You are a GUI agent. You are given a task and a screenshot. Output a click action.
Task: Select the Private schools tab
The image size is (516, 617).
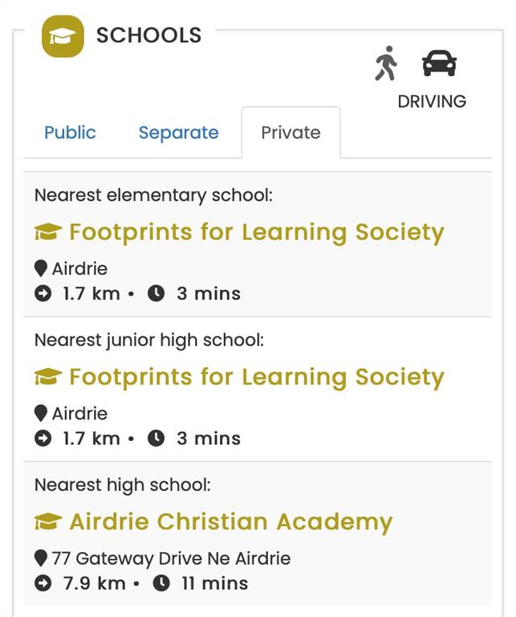click(291, 133)
